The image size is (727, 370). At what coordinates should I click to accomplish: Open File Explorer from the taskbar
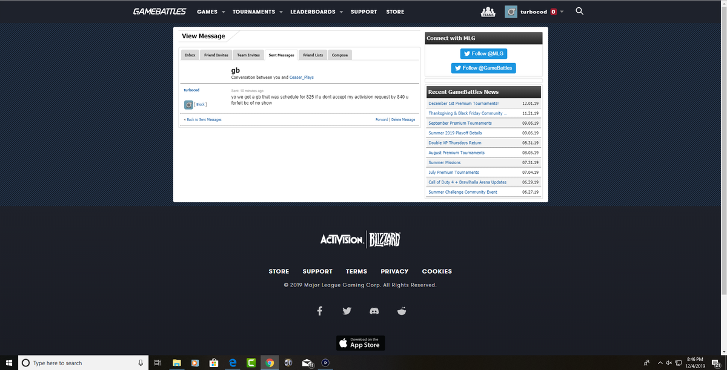click(x=176, y=363)
